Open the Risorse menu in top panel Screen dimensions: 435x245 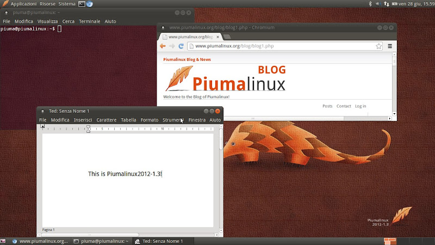point(47,4)
